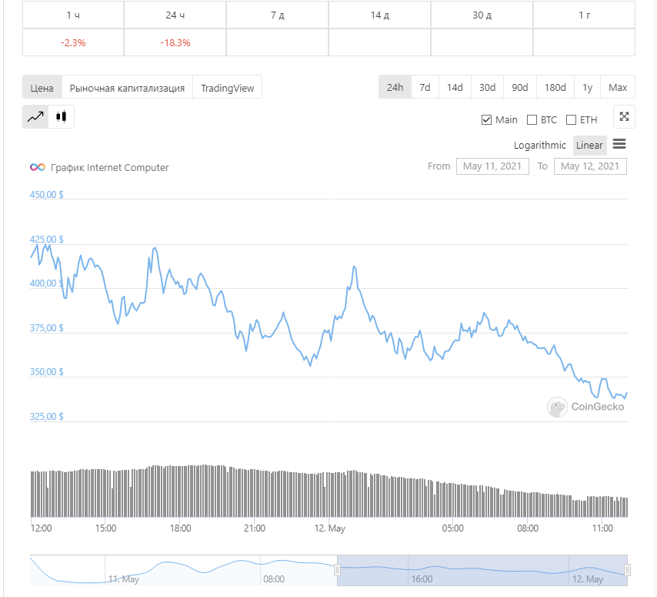657x597 pixels.
Task: Choose the 180d range button
Action: [555, 87]
